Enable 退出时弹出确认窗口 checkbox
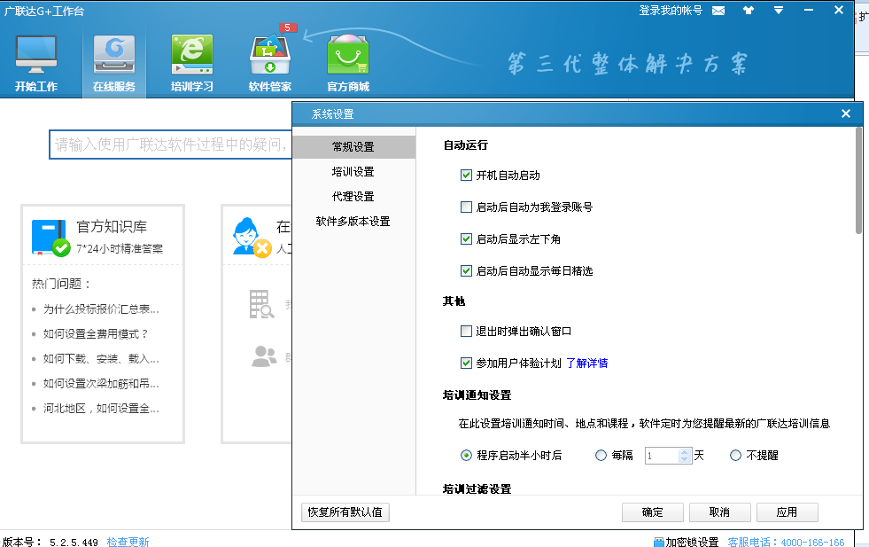Screen dimensions: 869x547 466,332
